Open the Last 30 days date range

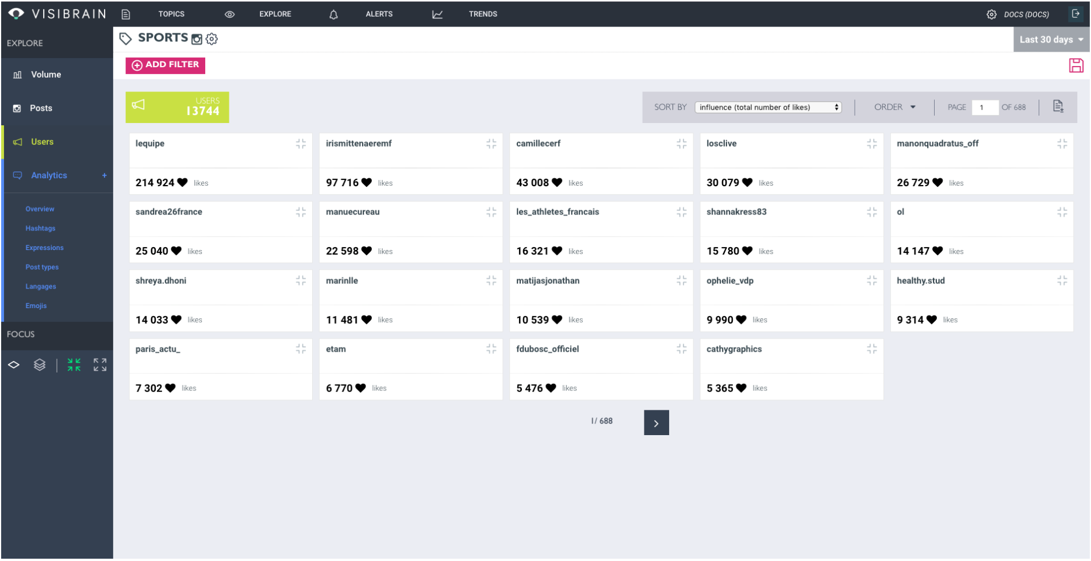1051,40
